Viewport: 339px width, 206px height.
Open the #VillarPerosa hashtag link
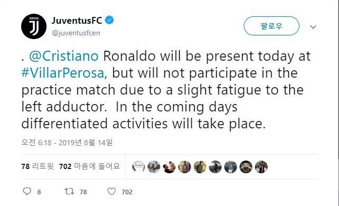click(63, 73)
